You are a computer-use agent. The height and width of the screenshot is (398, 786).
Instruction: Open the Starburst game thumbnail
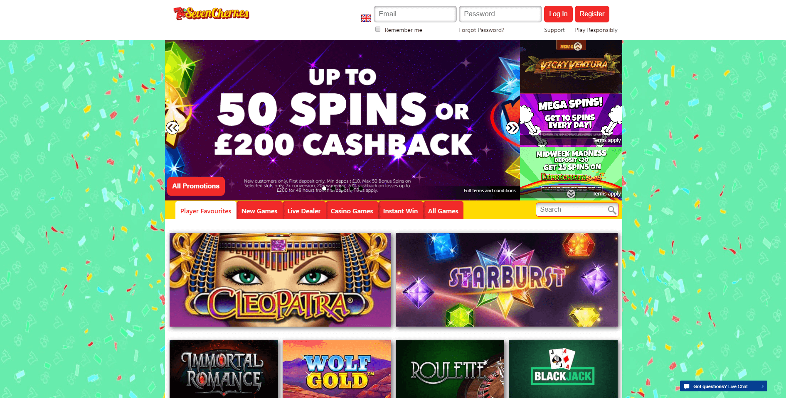pos(506,280)
